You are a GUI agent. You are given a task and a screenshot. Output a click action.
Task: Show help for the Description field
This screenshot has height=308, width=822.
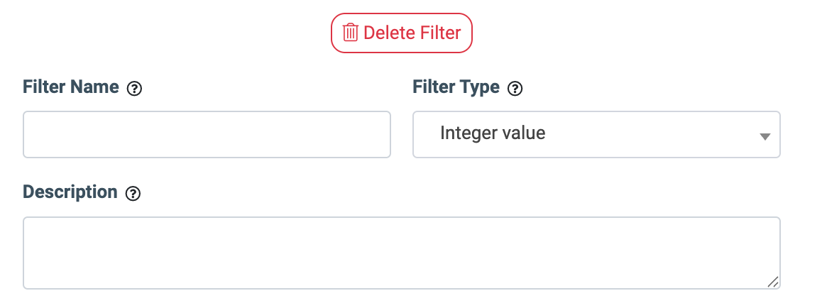point(132,193)
